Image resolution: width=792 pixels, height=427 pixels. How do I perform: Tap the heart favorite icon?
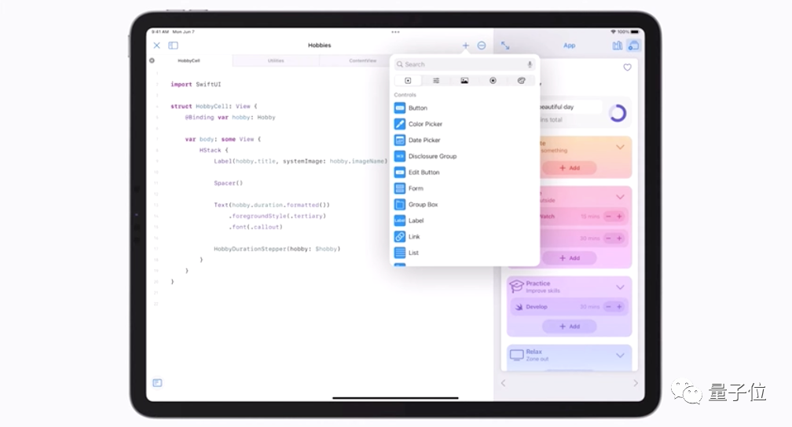(x=627, y=68)
